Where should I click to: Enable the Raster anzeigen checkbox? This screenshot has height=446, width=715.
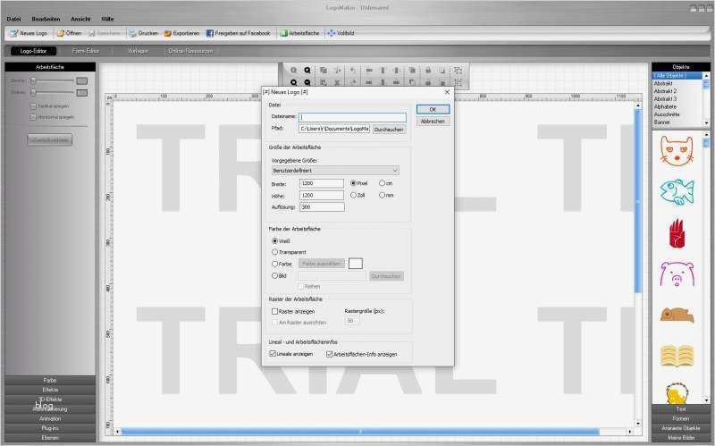coord(275,311)
